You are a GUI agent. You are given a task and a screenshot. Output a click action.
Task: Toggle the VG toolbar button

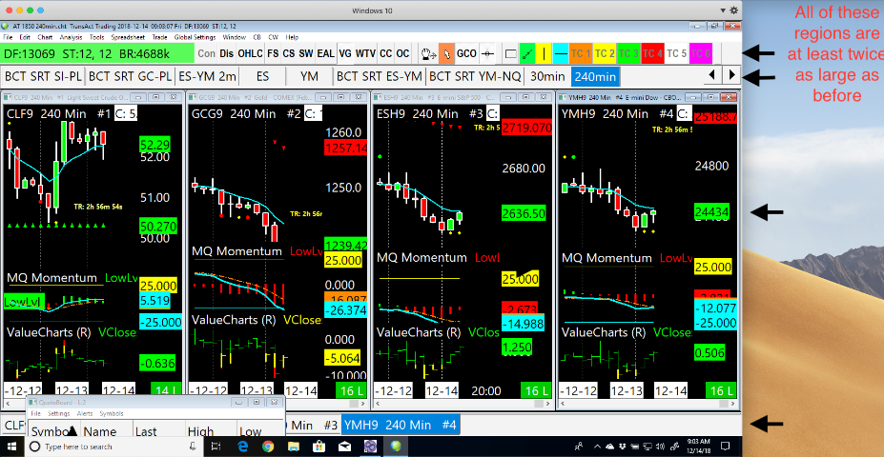(x=345, y=54)
